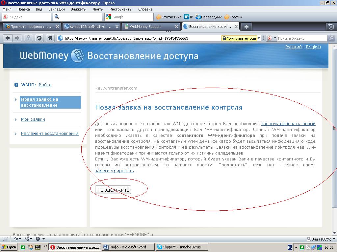Switch to the WebMoney Support tab

pos(151,27)
